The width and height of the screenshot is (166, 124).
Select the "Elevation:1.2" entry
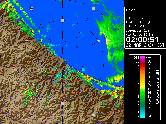coord(137,30)
